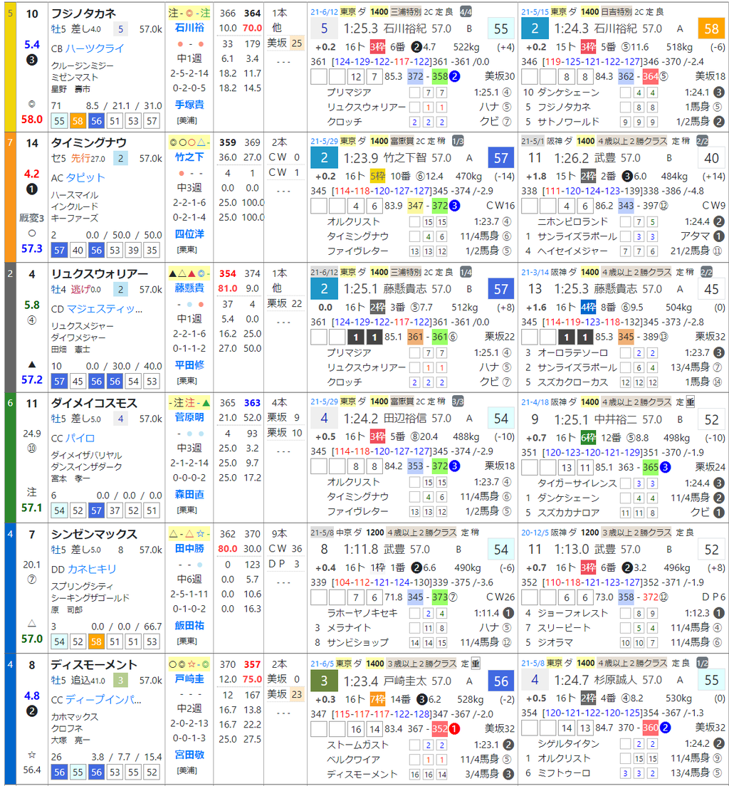Image resolution: width=729 pixels, height=786 pixels.
Task: Open trainer 手塚貴 link
Action: pos(189,104)
